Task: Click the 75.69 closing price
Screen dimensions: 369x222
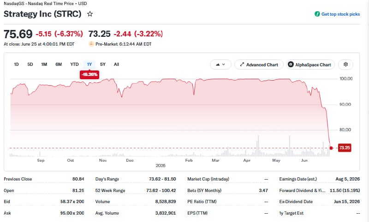Action: pyautogui.click(x=18, y=34)
